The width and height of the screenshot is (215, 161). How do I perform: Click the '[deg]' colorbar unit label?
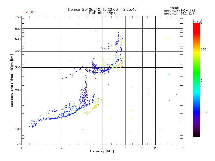click(197, 21)
